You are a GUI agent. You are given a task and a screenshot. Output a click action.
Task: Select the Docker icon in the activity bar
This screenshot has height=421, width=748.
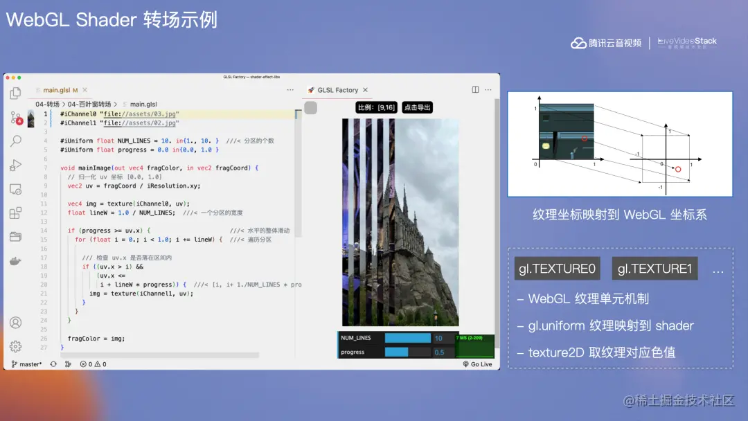[x=15, y=261]
